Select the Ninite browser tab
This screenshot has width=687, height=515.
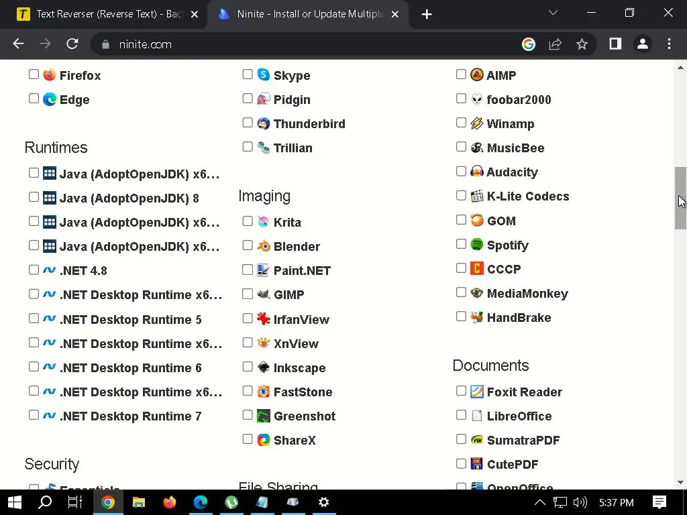click(309, 15)
